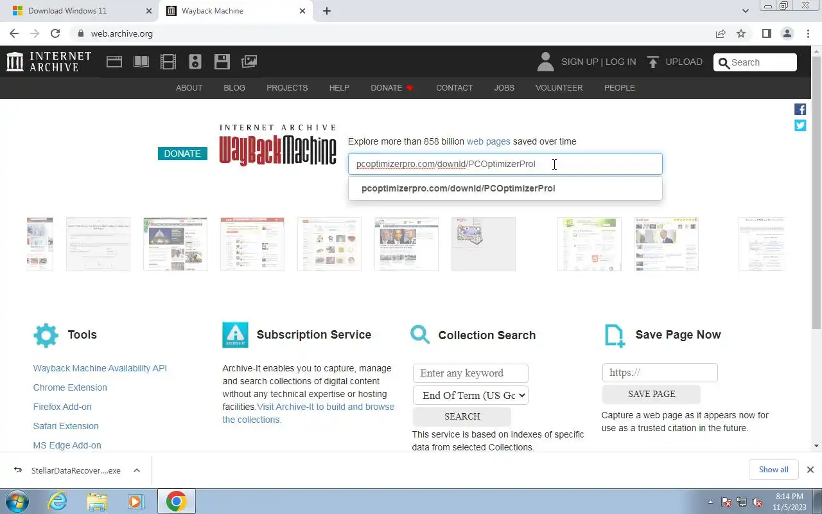The height and width of the screenshot is (514, 822).
Task: Open the ABOUT menu item
Action: click(189, 88)
